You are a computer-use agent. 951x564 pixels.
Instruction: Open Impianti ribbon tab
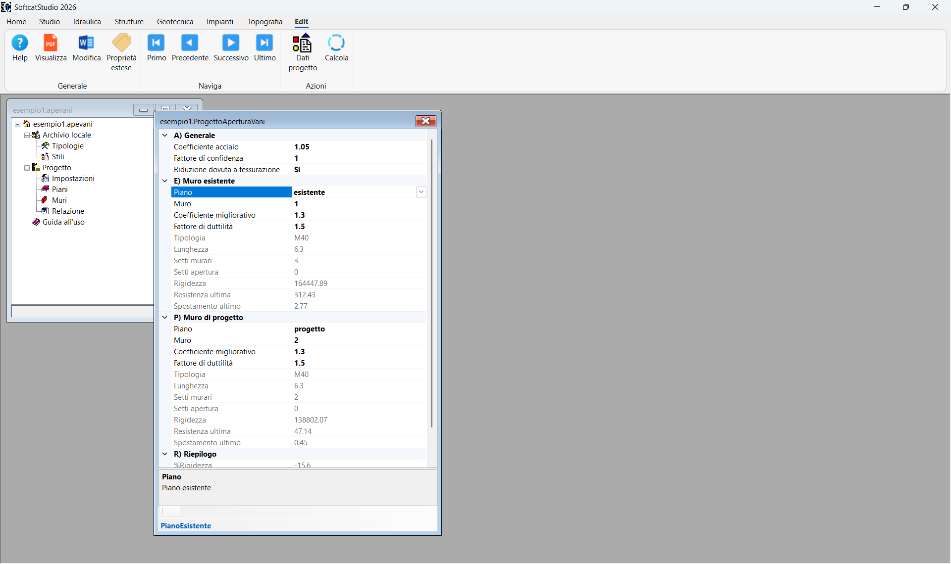coord(220,22)
